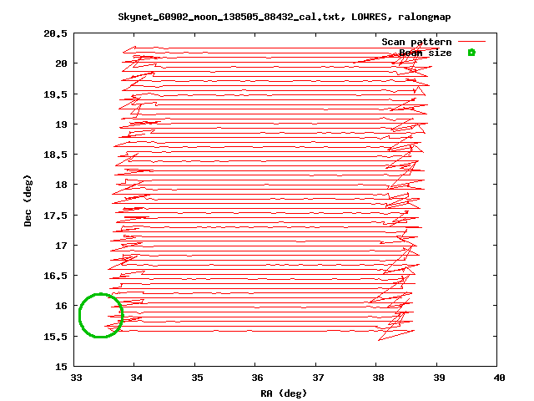Viewport: 534px width, 401px height.
Task: Click the x-axis tick label 33
Action: click(x=76, y=378)
